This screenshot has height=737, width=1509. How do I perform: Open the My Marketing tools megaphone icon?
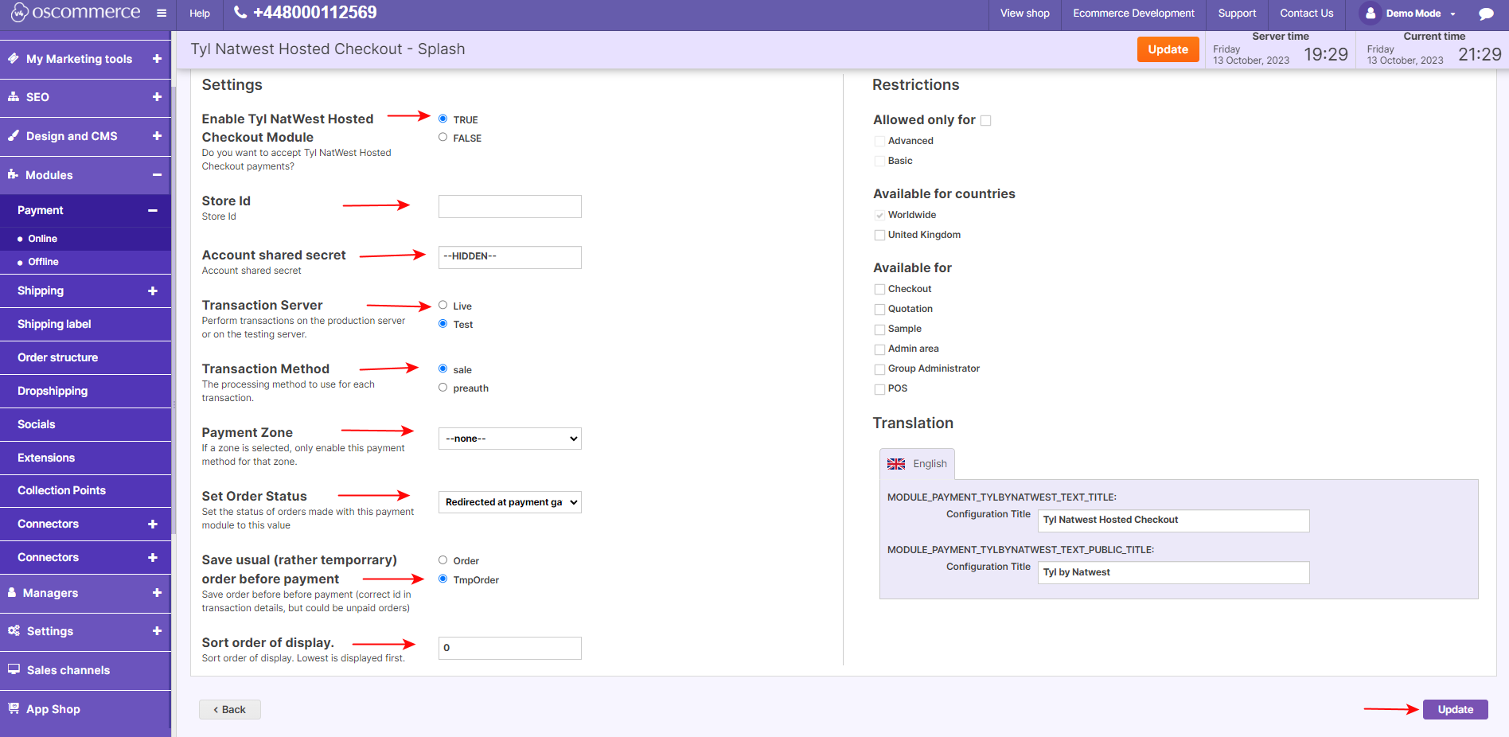pyautogui.click(x=14, y=58)
